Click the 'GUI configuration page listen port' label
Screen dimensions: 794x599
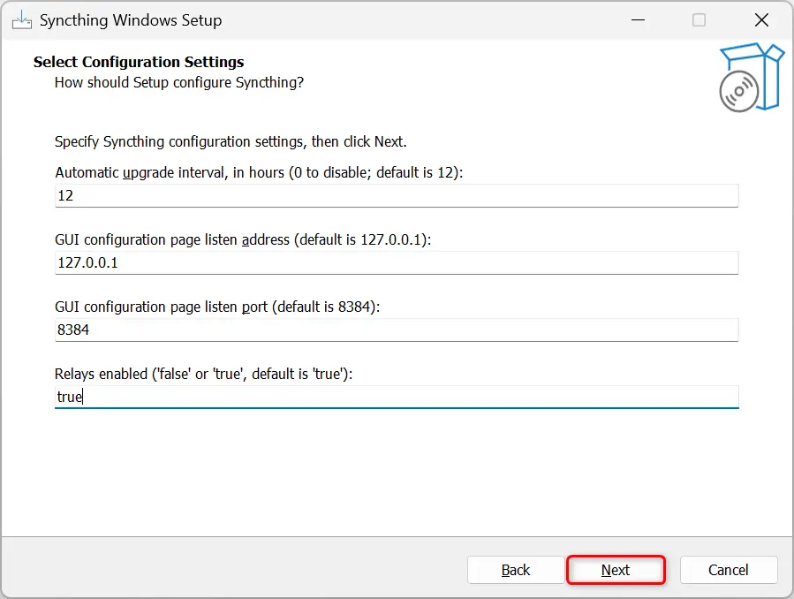click(217, 307)
